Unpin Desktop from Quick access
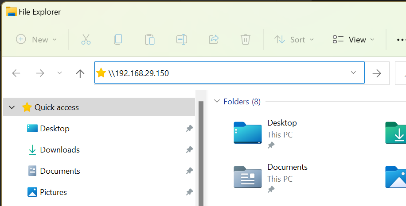Screen dimensions: 406x206 click(x=189, y=128)
